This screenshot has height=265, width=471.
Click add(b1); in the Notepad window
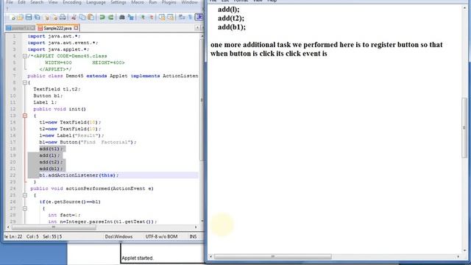[232, 27]
